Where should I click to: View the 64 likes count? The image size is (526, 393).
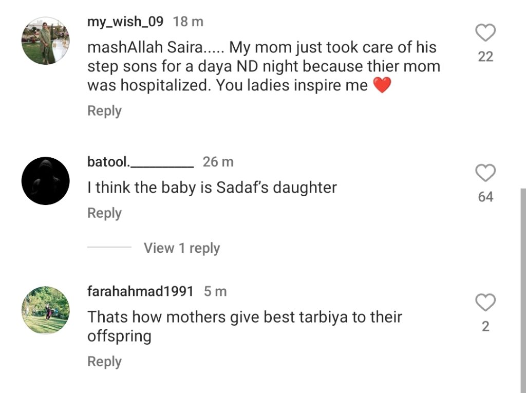485,197
